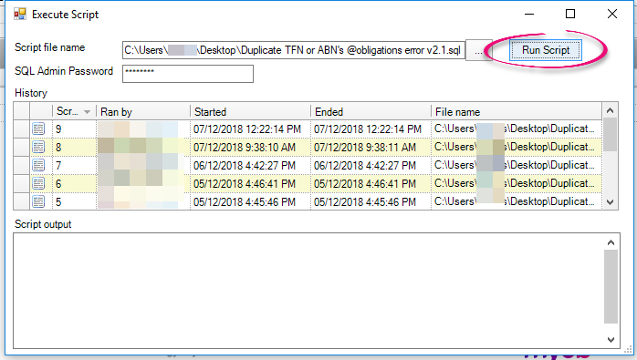Click the script icon for row 9
This screenshot has height=360, width=637.
(38, 129)
